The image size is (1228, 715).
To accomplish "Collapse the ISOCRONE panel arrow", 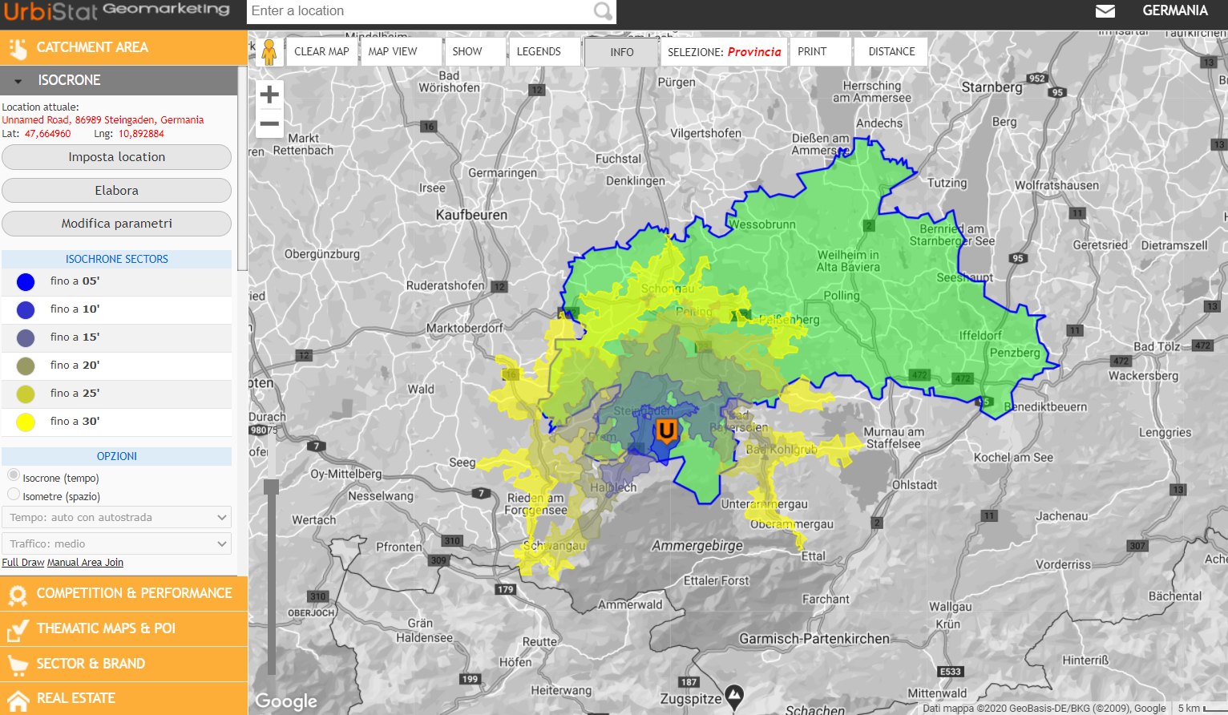I will pos(18,81).
